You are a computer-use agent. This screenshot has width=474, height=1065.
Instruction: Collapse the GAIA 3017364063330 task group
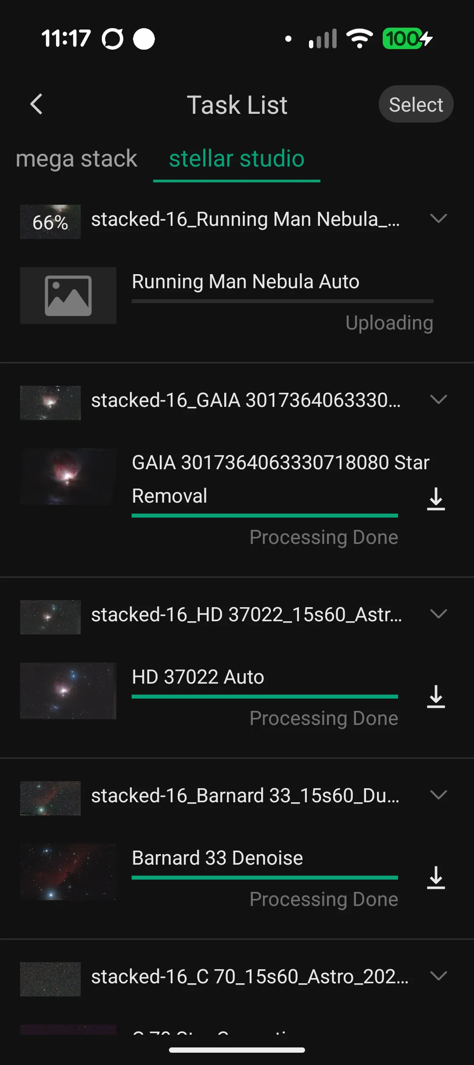(438, 399)
